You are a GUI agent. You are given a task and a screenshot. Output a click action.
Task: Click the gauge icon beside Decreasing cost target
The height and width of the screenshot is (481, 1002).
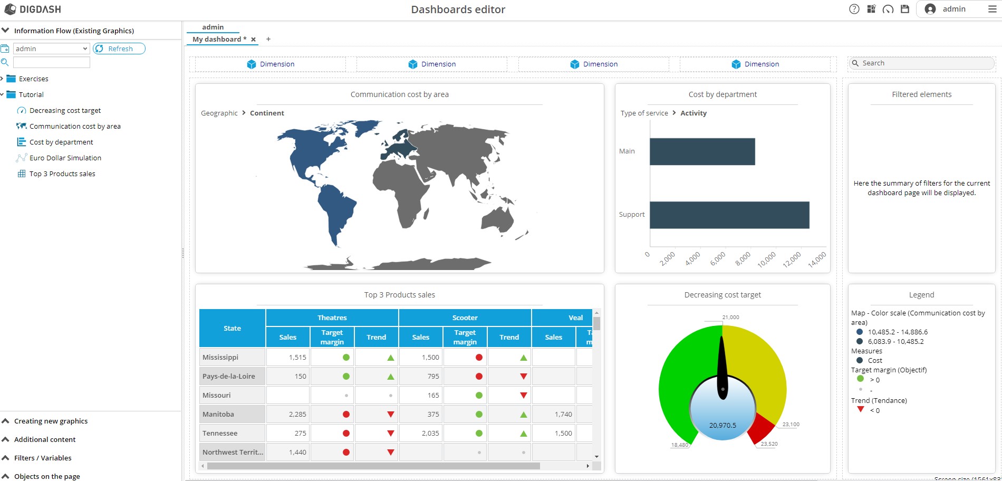click(22, 111)
